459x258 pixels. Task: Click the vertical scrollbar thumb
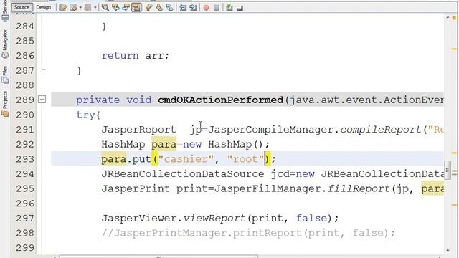pyautogui.click(x=448, y=170)
